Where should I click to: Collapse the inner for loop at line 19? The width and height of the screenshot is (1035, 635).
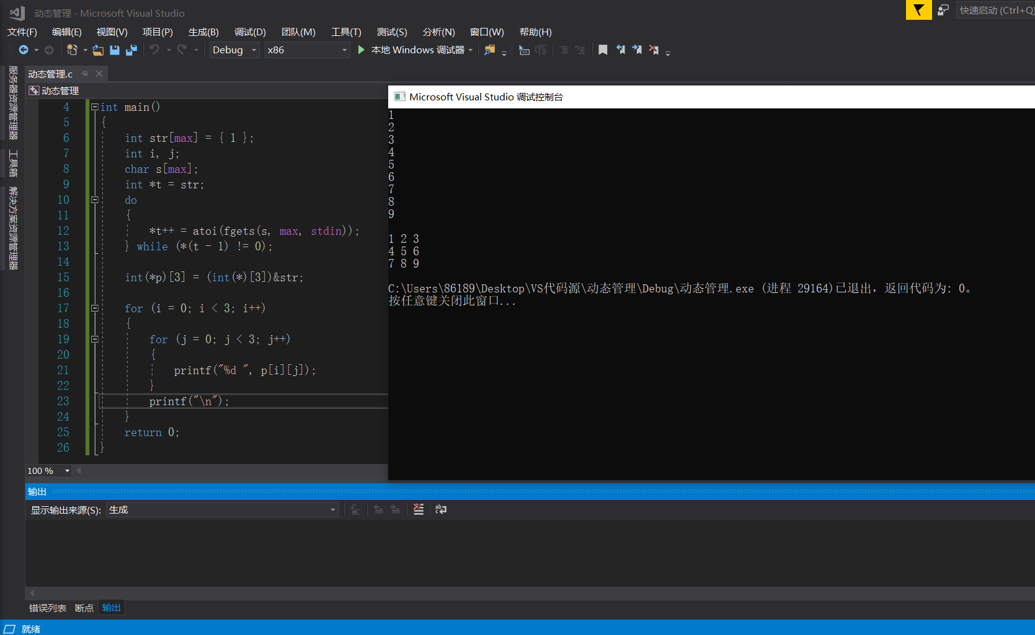(x=95, y=339)
